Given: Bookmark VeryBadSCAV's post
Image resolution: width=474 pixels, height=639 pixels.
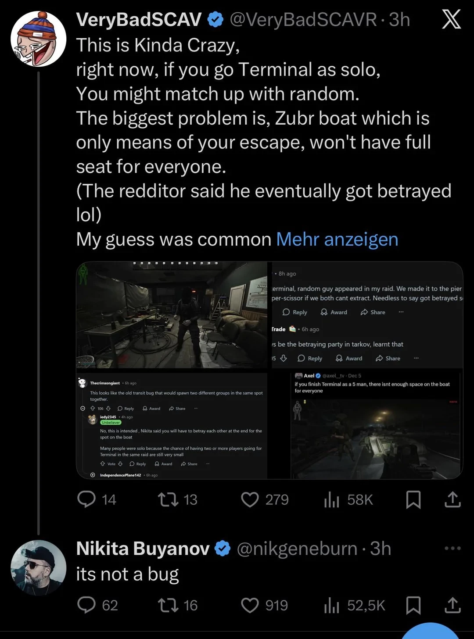Looking at the screenshot, I should (x=413, y=499).
